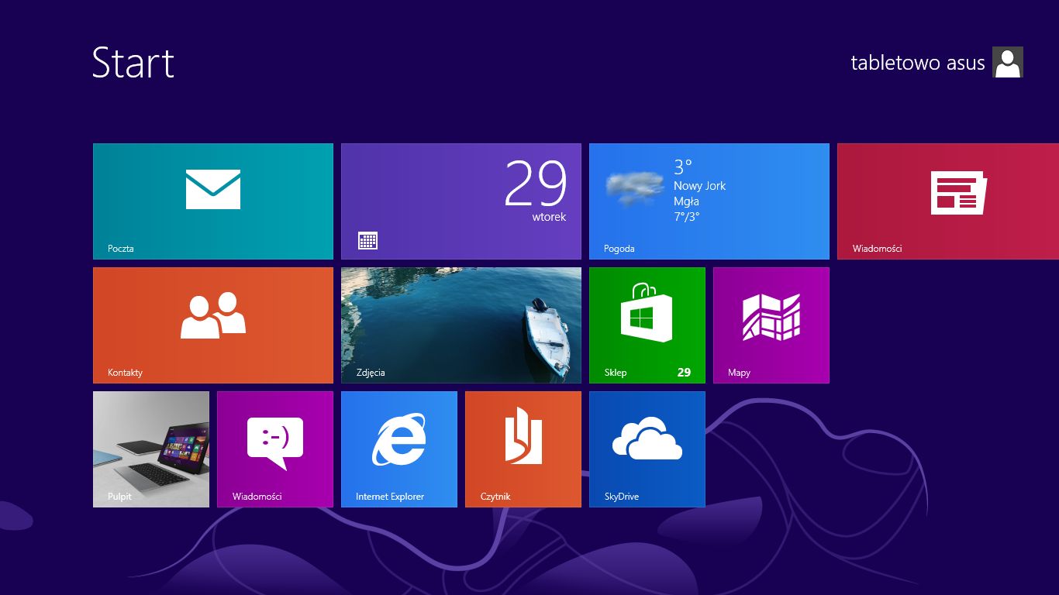Open the Pogoda weather tile

(709, 201)
